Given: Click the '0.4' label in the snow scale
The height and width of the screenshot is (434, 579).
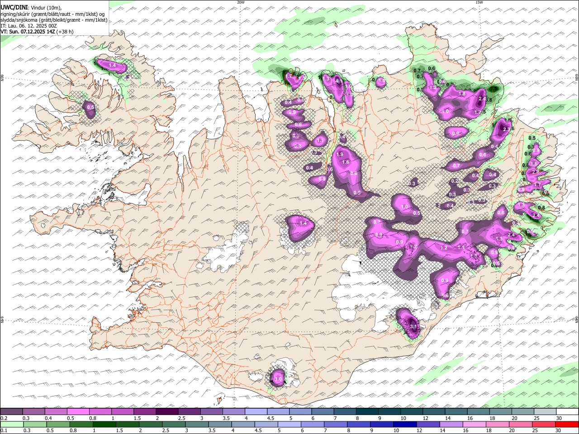Looking at the screenshot, I should click(x=48, y=418).
